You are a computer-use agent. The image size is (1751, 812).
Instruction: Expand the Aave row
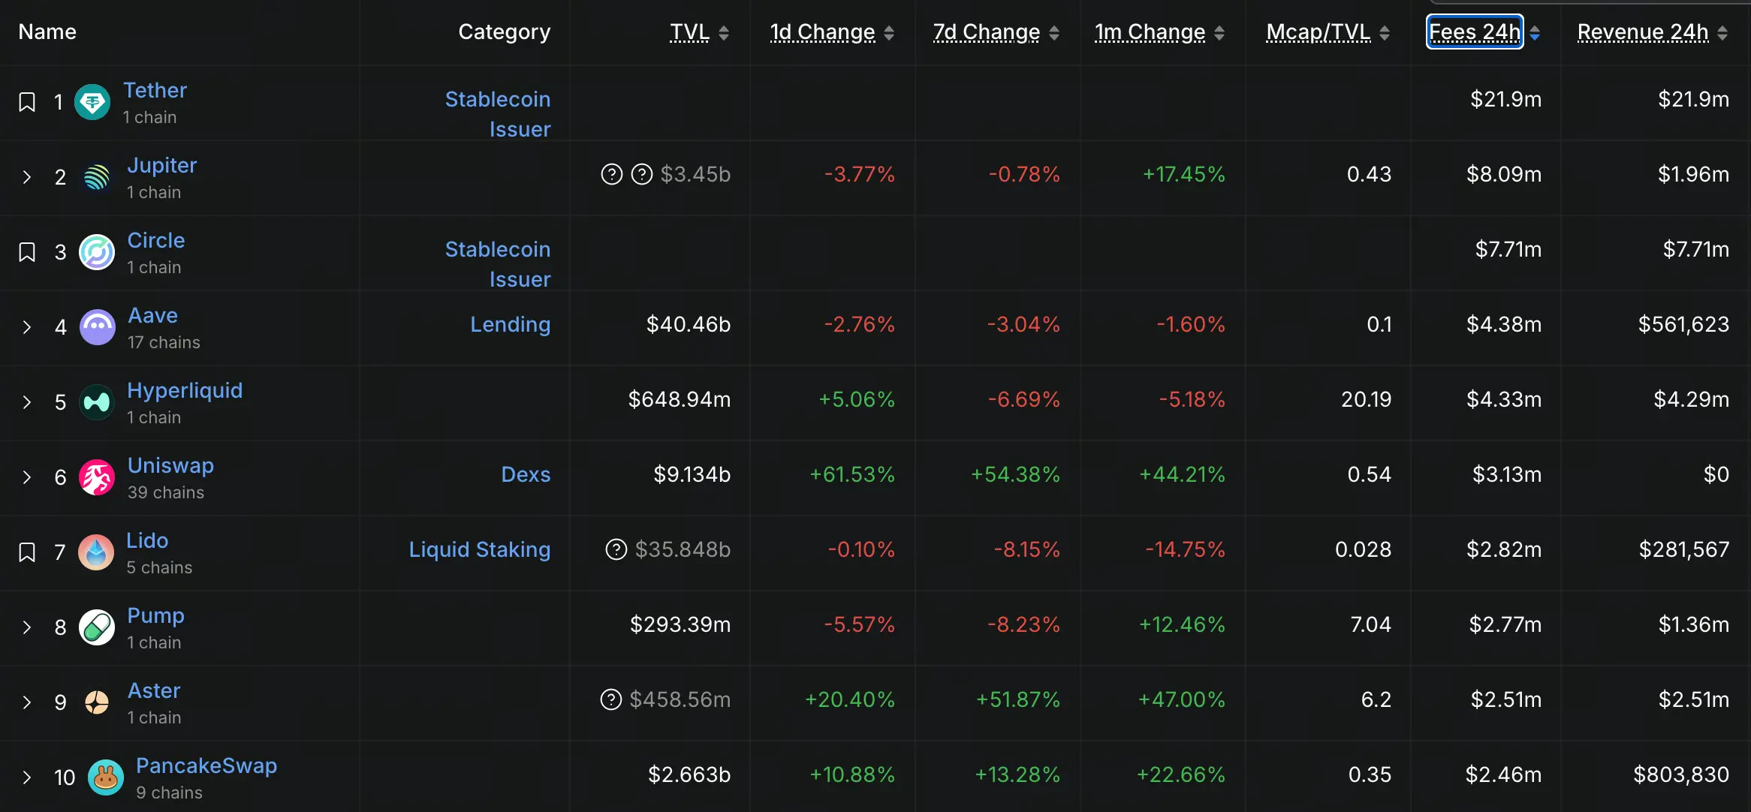click(x=27, y=327)
